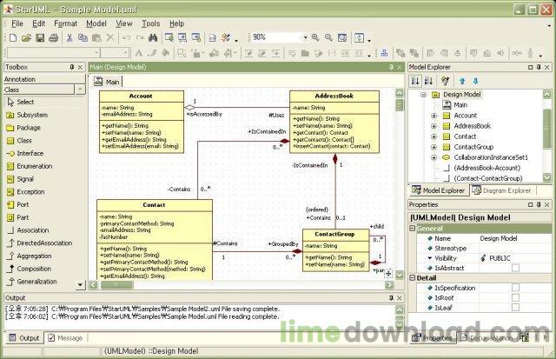Open the Tools menu

150,23
